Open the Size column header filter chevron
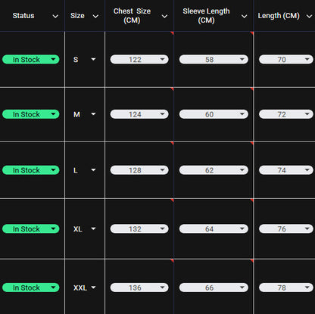The width and height of the screenshot is (315, 314). [95, 17]
